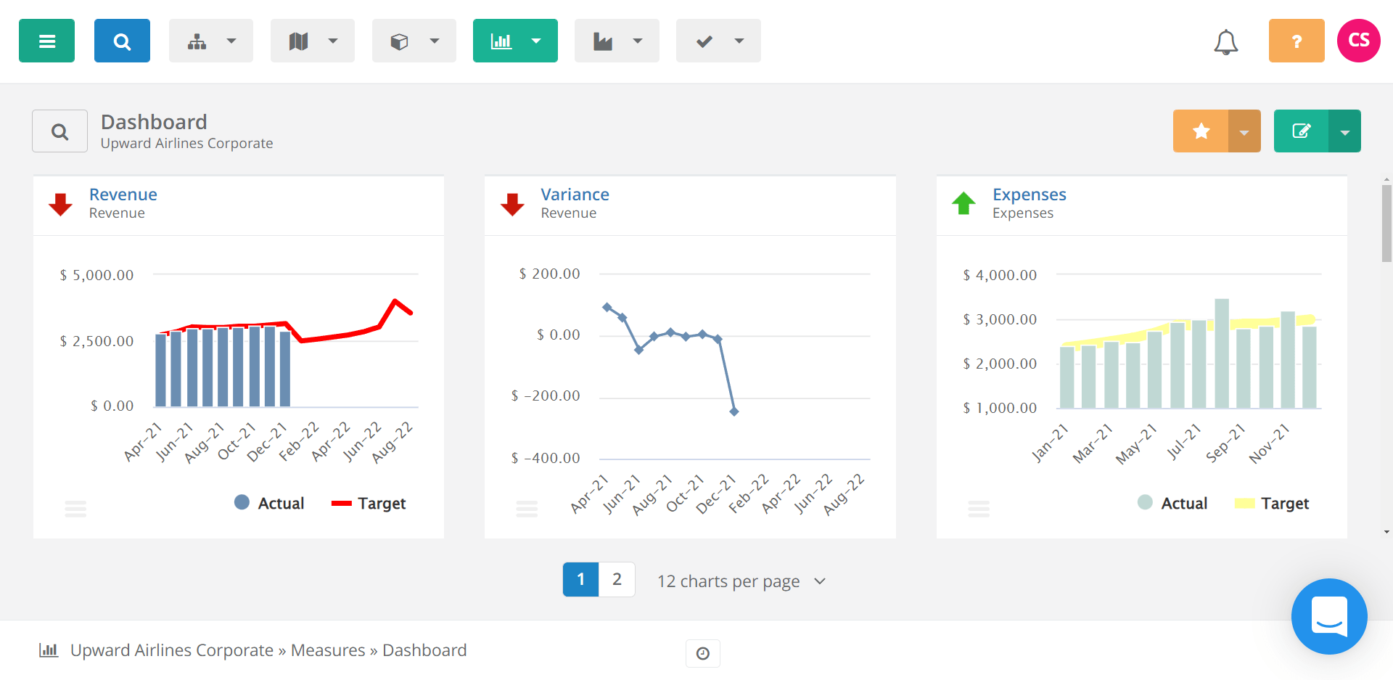Click the Measures breadcrumb link
This screenshot has height=680, width=1393.
327,650
